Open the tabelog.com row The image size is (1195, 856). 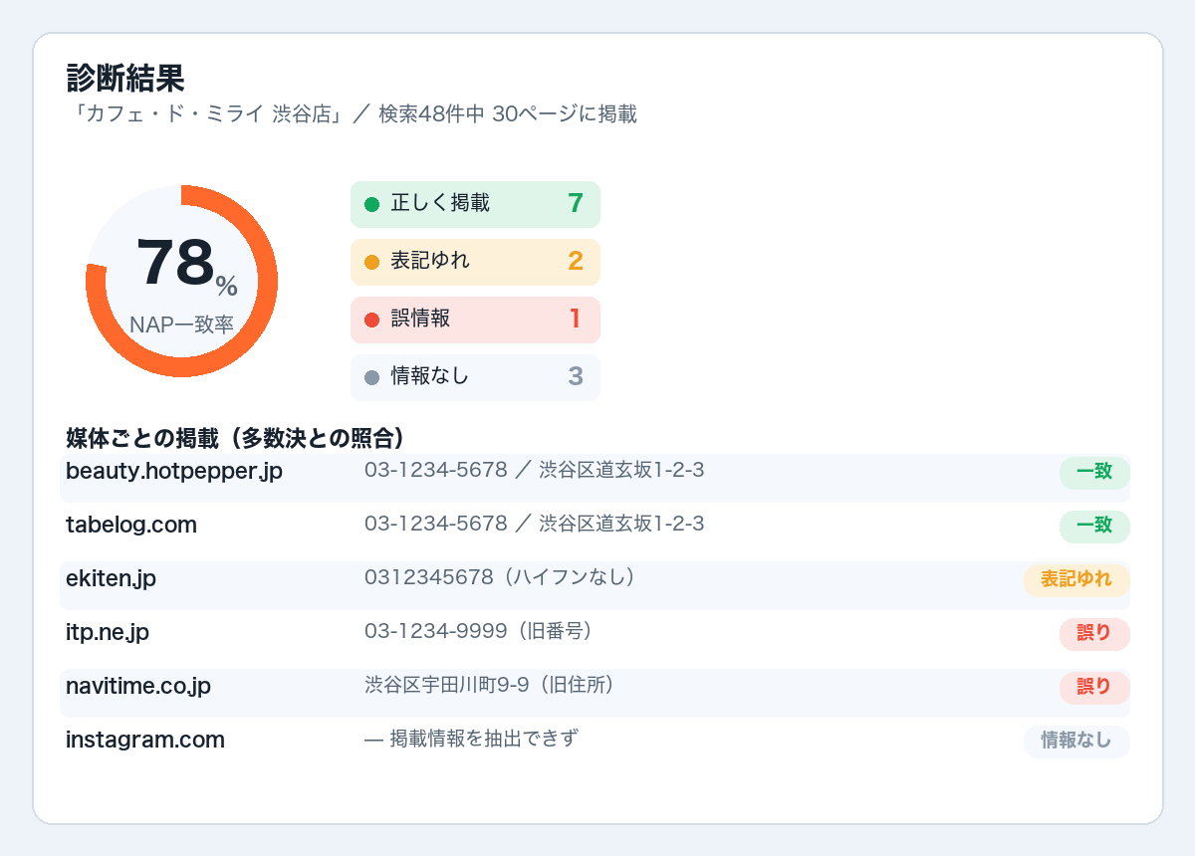[x=595, y=532]
